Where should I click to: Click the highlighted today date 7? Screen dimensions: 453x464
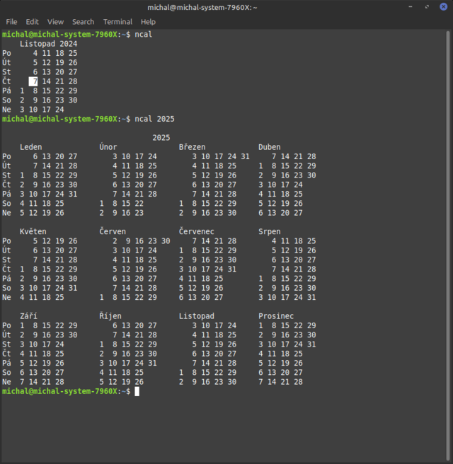point(33,81)
